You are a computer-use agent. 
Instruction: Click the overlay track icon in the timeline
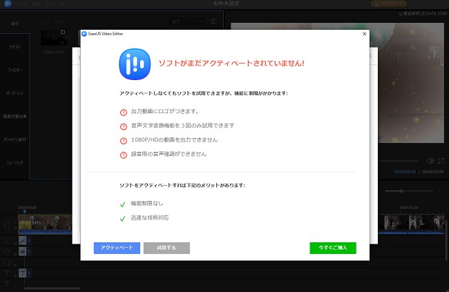click(x=7, y=251)
